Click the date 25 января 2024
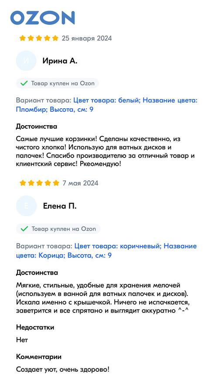 click(x=87, y=38)
